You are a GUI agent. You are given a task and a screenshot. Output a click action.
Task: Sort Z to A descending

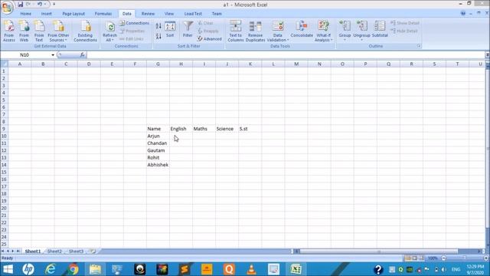pyautogui.click(x=158, y=36)
